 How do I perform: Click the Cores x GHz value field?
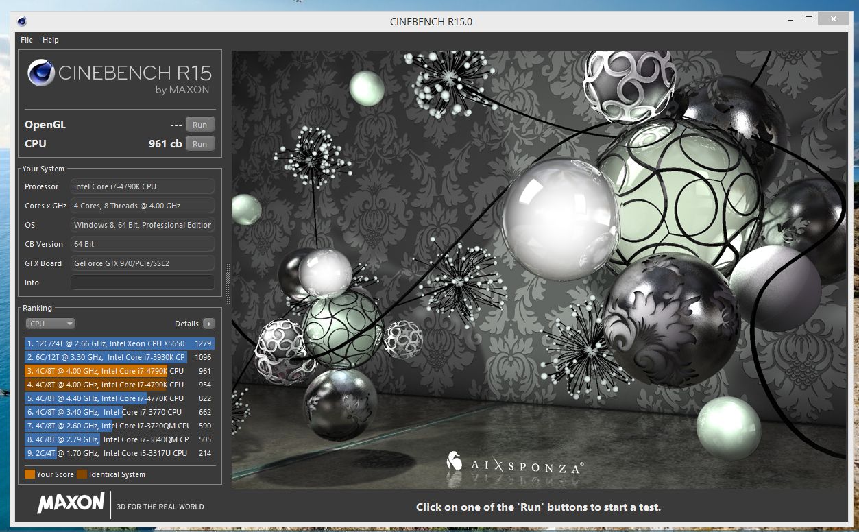click(x=143, y=206)
